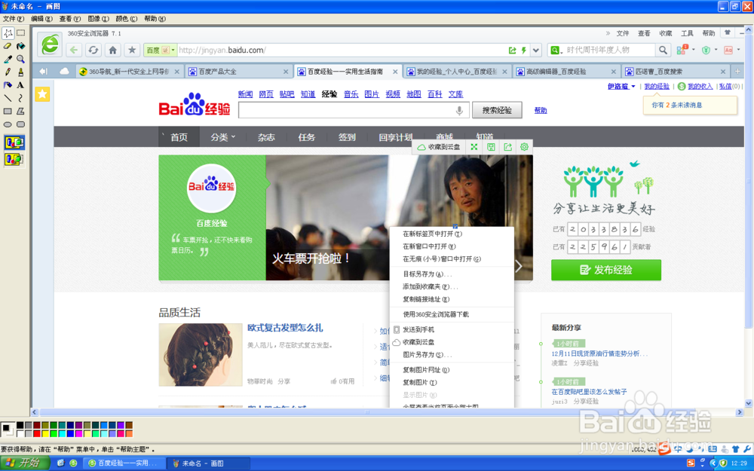Open the 查看(V) menu in Paint
Image resolution: width=754 pixels, height=471 pixels.
[69, 19]
